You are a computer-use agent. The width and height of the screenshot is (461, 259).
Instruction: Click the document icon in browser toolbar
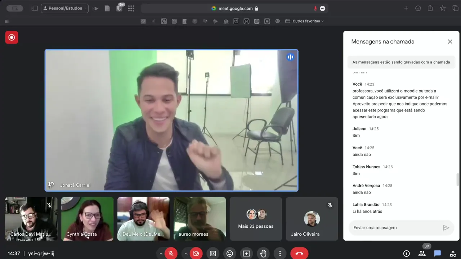[x=107, y=8]
